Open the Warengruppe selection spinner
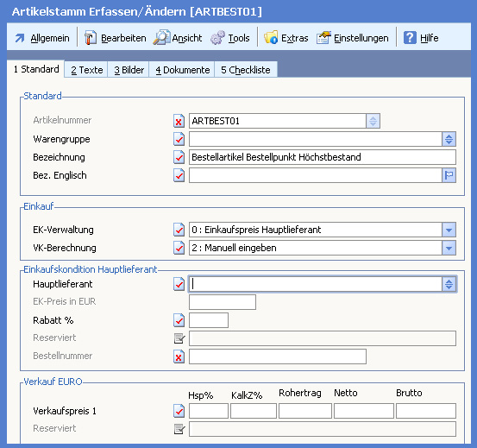 click(x=449, y=139)
